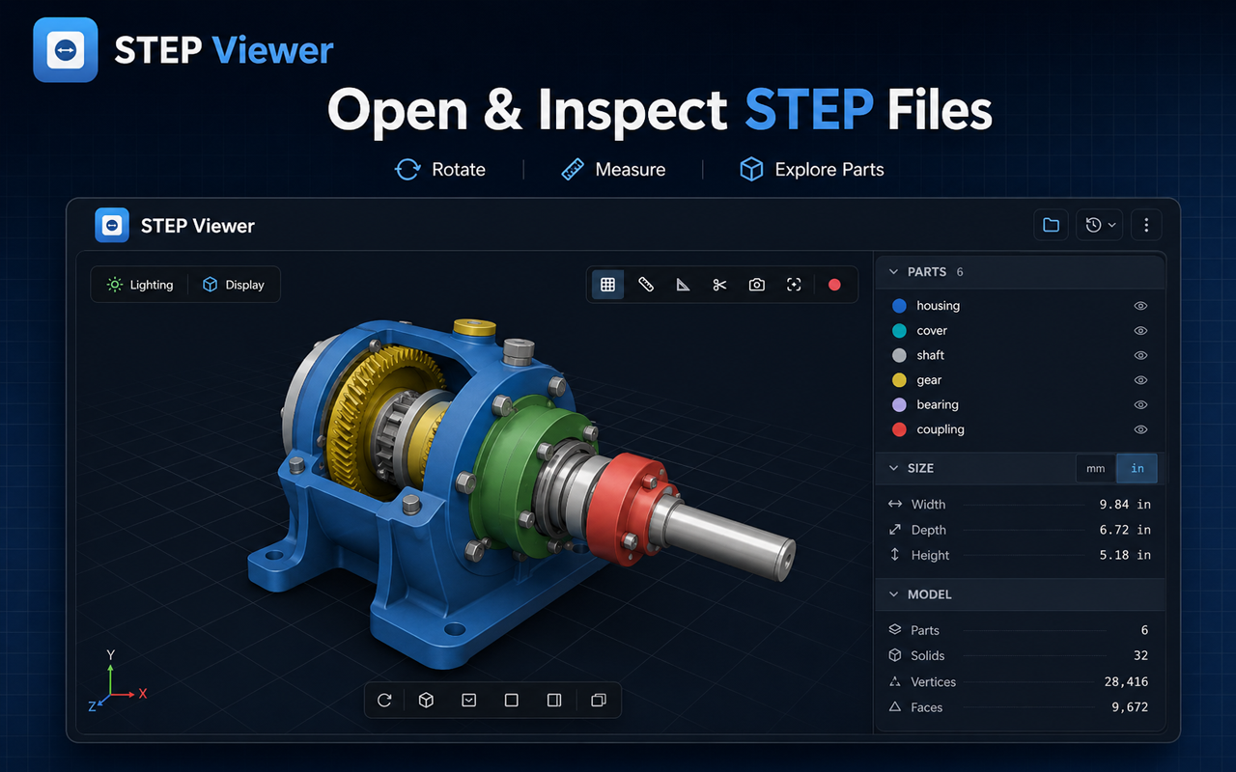Click the large STEP Viewer app logo
The width and height of the screenshot is (1236, 772).
[x=66, y=49]
